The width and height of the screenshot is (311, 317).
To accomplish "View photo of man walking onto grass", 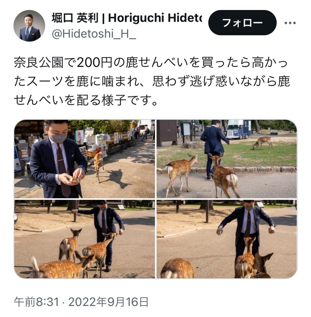I will click(226, 159).
